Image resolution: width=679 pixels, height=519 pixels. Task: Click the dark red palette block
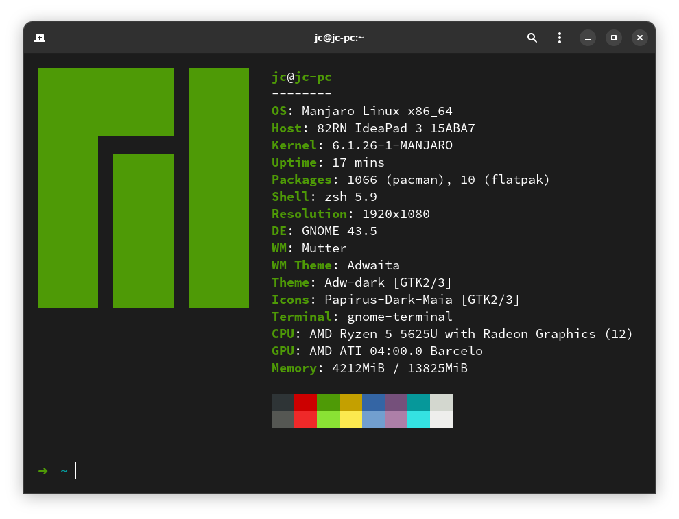click(305, 402)
